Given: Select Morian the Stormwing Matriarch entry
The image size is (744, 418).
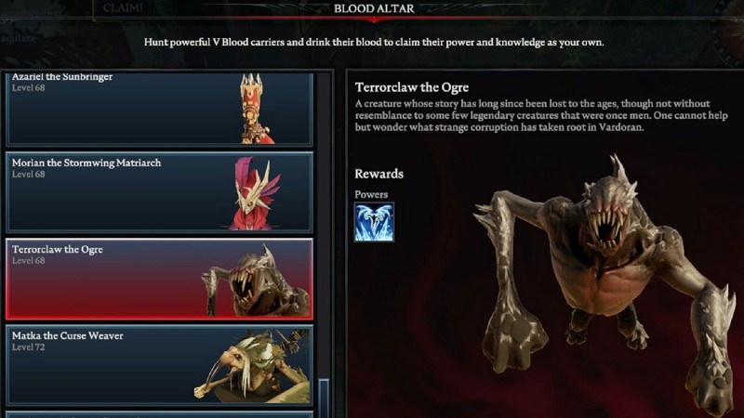Looking at the screenshot, I should point(159,192).
